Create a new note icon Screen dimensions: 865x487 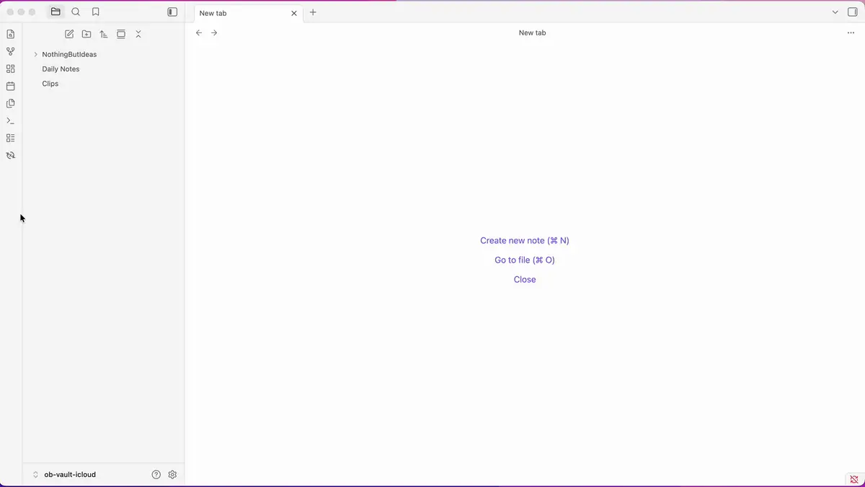69,34
